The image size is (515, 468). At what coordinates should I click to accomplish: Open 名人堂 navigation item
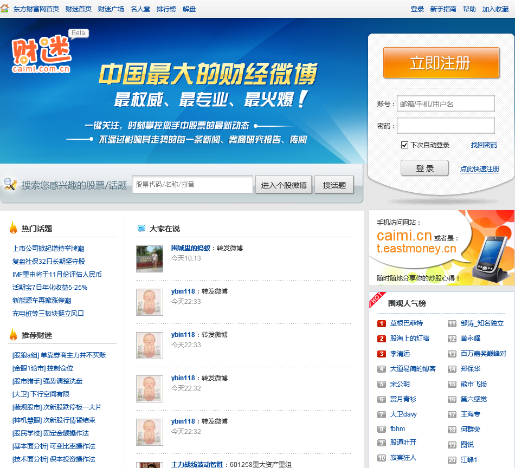(140, 9)
